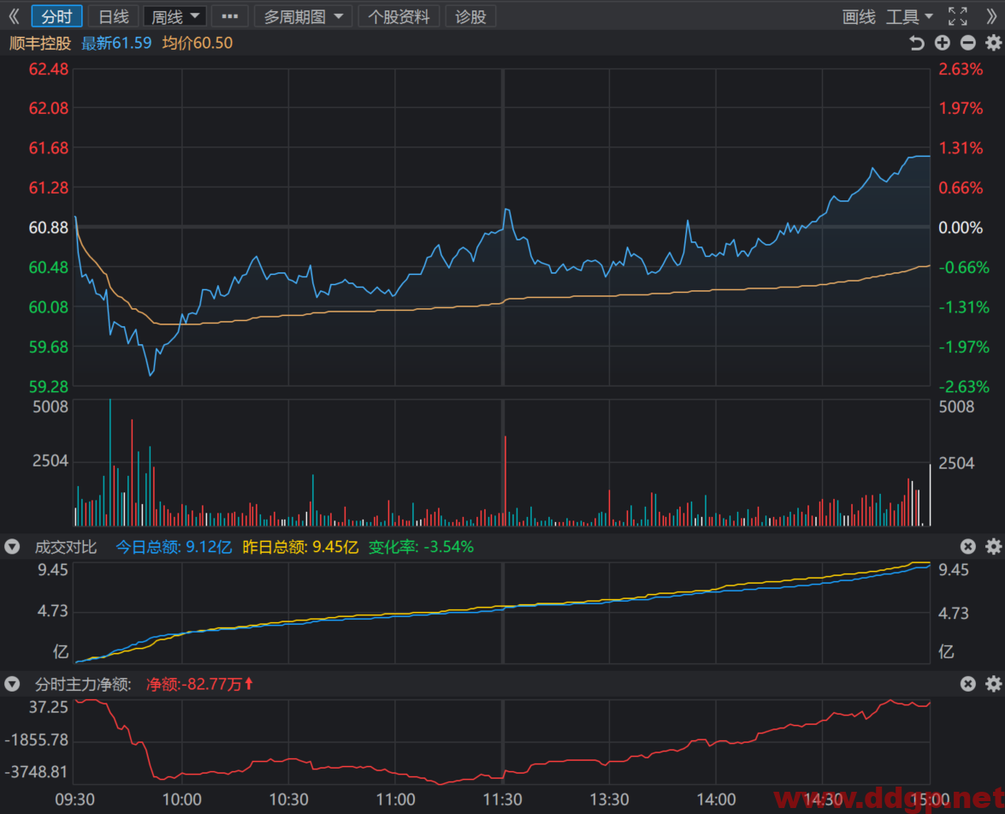Switch to the 日线 tab
Screen dimensions: 1005x814
(x=114, y=16)
